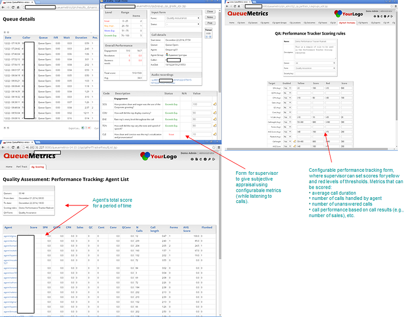Open the Form dropdown in Scoring rules
The image size is (408, 317).
point(315,68)
